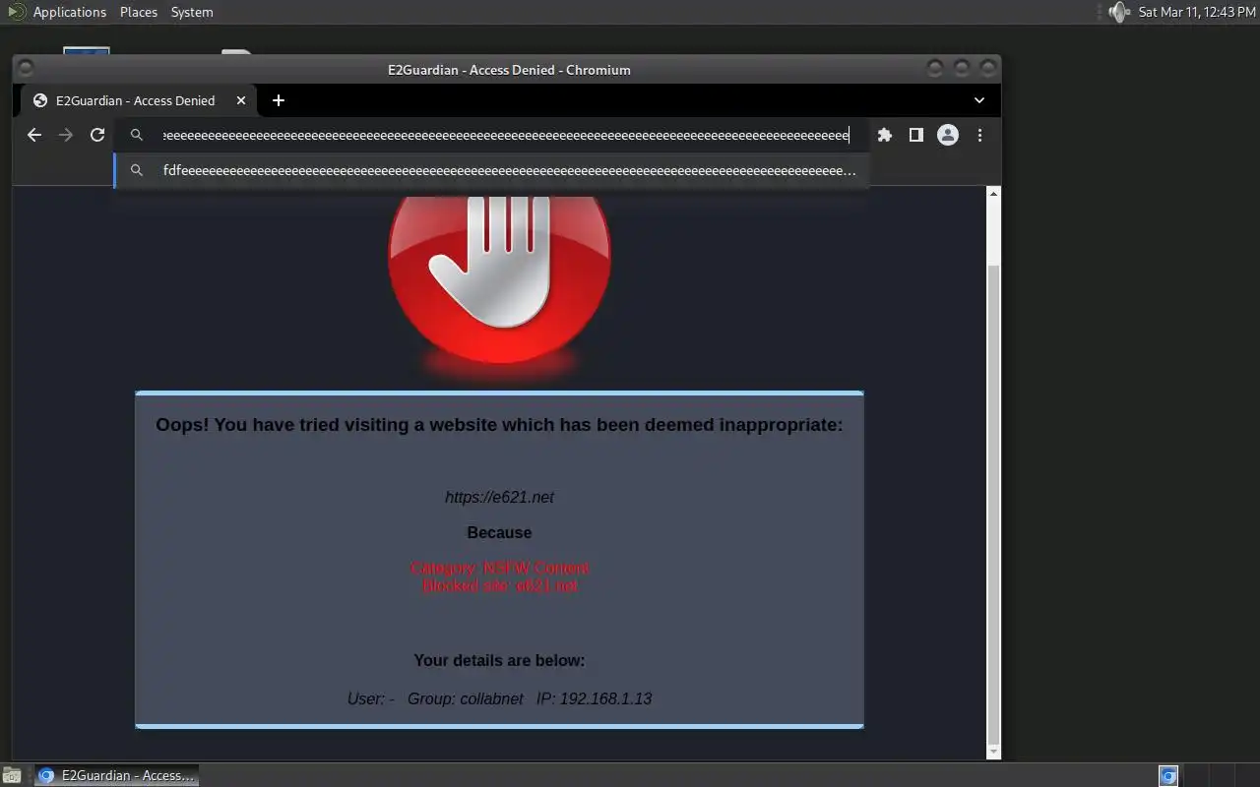This screenshot has width=1260, height=787.
Task: Click the globe favicon on the tab
Action: [40, 100]
